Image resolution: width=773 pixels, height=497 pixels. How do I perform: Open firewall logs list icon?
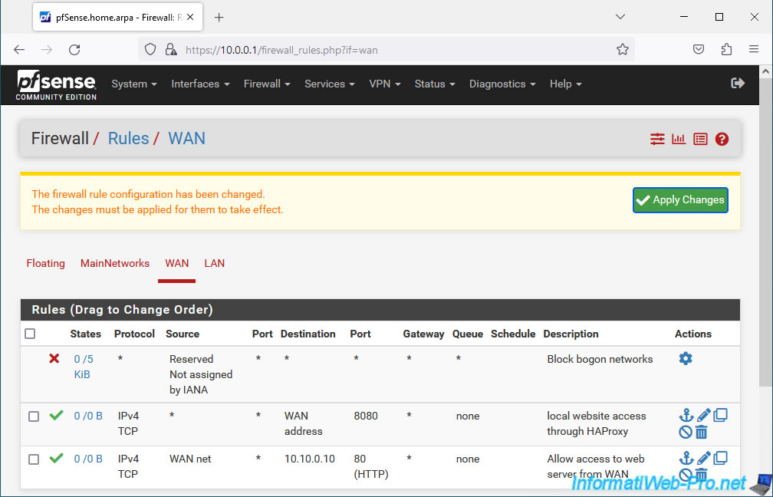[700, 139]
